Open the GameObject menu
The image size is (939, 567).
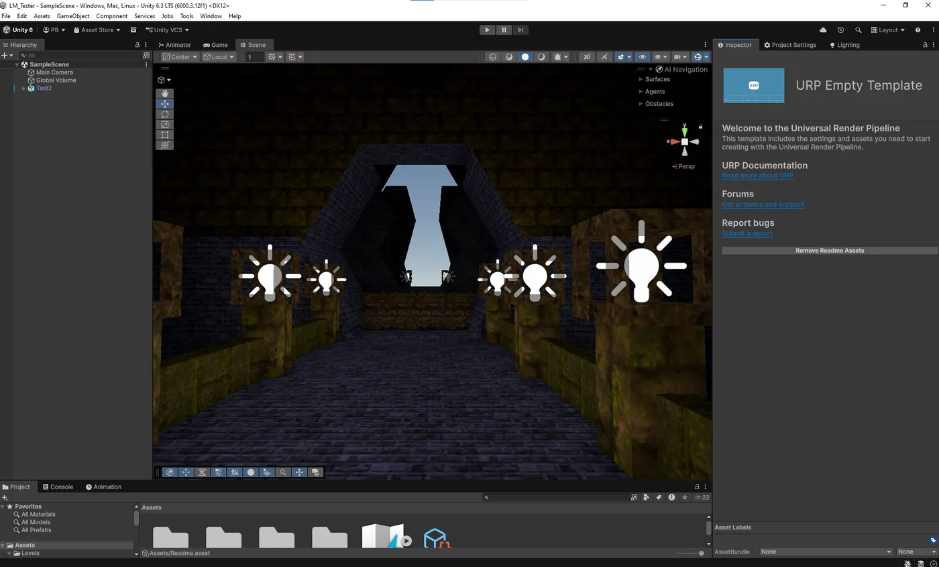(x=73, y=16)
